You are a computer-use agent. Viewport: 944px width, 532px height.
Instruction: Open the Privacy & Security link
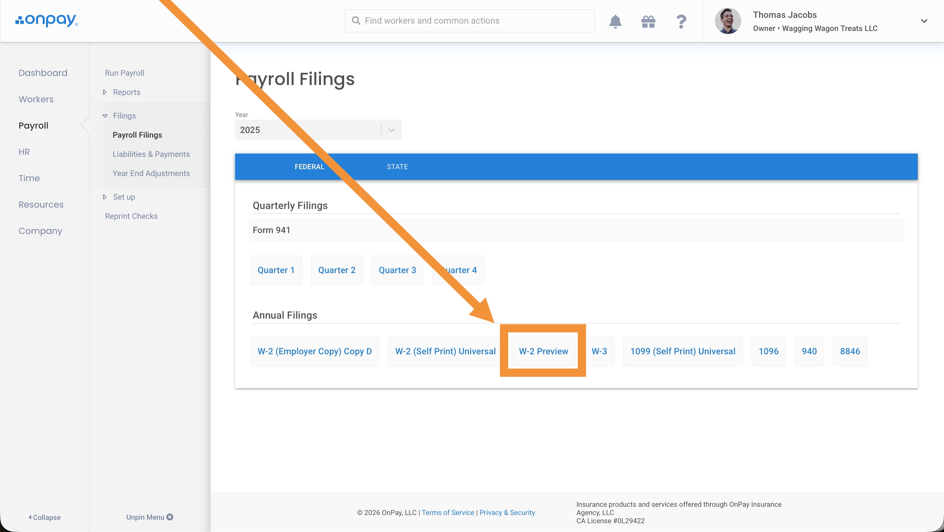click(507, 513)
